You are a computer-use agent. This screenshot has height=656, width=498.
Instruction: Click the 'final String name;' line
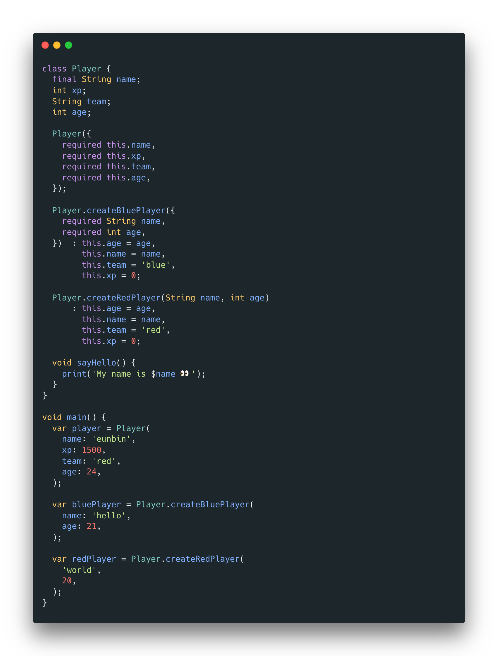96,79
